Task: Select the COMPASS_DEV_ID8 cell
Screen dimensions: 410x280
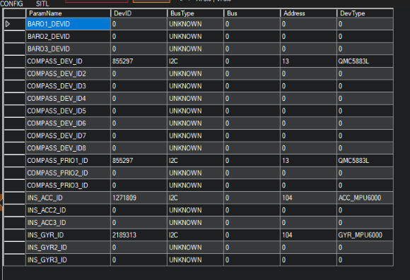Action: click(68, 148)
